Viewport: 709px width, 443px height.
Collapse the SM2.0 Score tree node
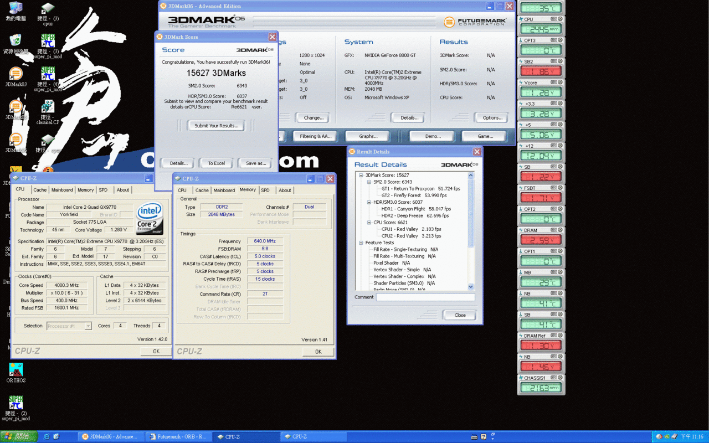pyautogui.click(x=368, y=182)
